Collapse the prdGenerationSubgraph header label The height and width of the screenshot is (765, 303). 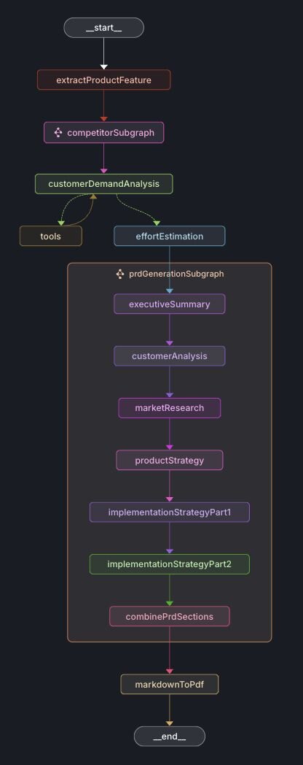[176, 274]
